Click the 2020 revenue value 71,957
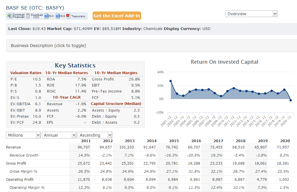This screenshot has height=192, width=297. click(x=283, y=147)
